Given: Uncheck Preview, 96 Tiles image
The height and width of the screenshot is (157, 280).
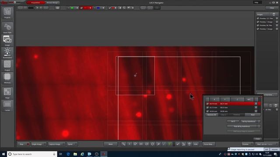Looking at the screenshot, I should click(258, 25).
